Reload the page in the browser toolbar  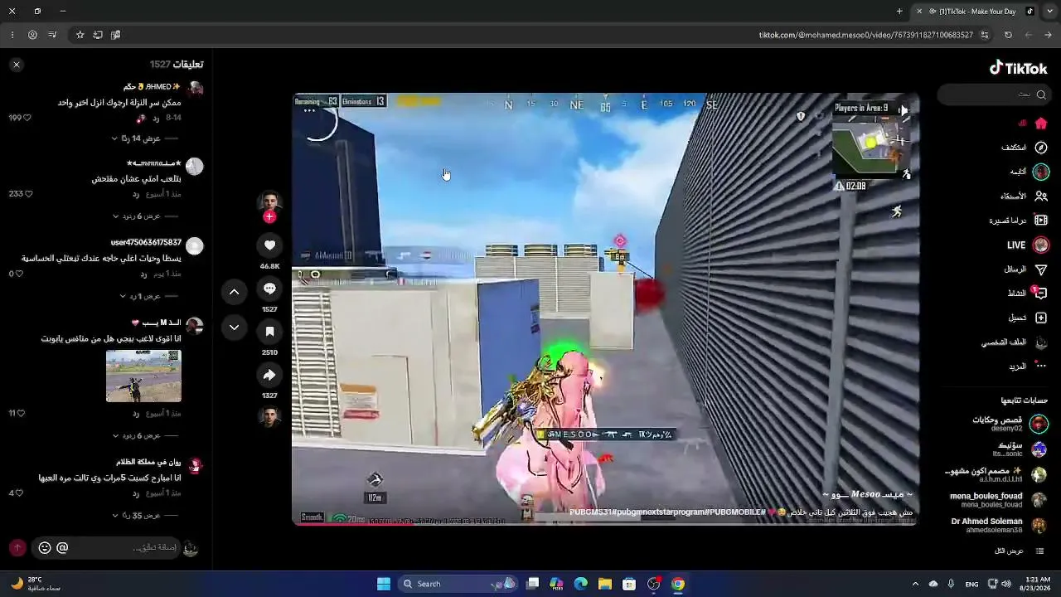tap(1008, 35)
